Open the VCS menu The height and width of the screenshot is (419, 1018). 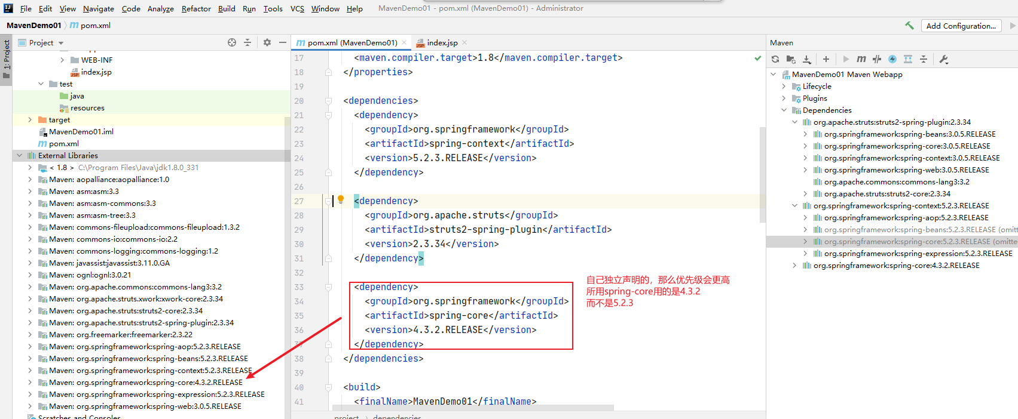297,8
